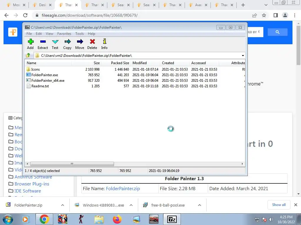Bookmark this page with the star icon
Screen dimensions: 301x225
point(264,15)
